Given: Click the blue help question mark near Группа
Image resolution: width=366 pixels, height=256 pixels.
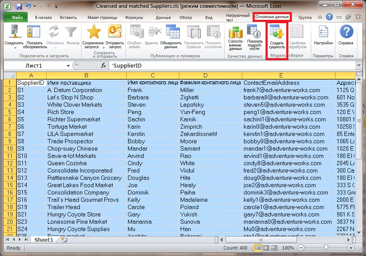Looking at the screenshot, I should click(329, 17).
